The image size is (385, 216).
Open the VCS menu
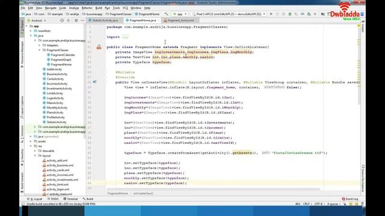pos(125,8)
